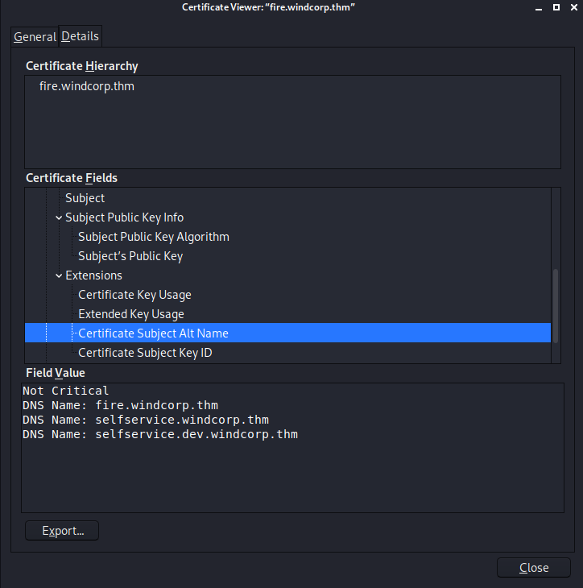The width and height of the screenshot is (583, 588).
Task: Click inside the Field Value text area
Action: 290,475
